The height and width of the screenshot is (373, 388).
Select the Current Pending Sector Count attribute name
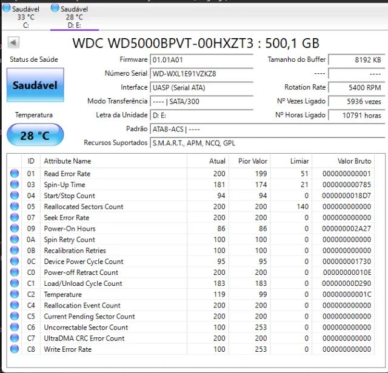pos(89,316)
